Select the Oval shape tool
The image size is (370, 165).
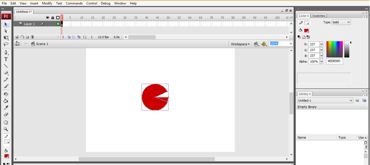click(x=6, y=73)
